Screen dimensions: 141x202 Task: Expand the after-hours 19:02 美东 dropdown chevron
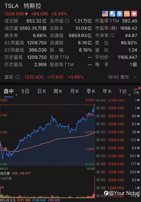[x=135, y=77]
